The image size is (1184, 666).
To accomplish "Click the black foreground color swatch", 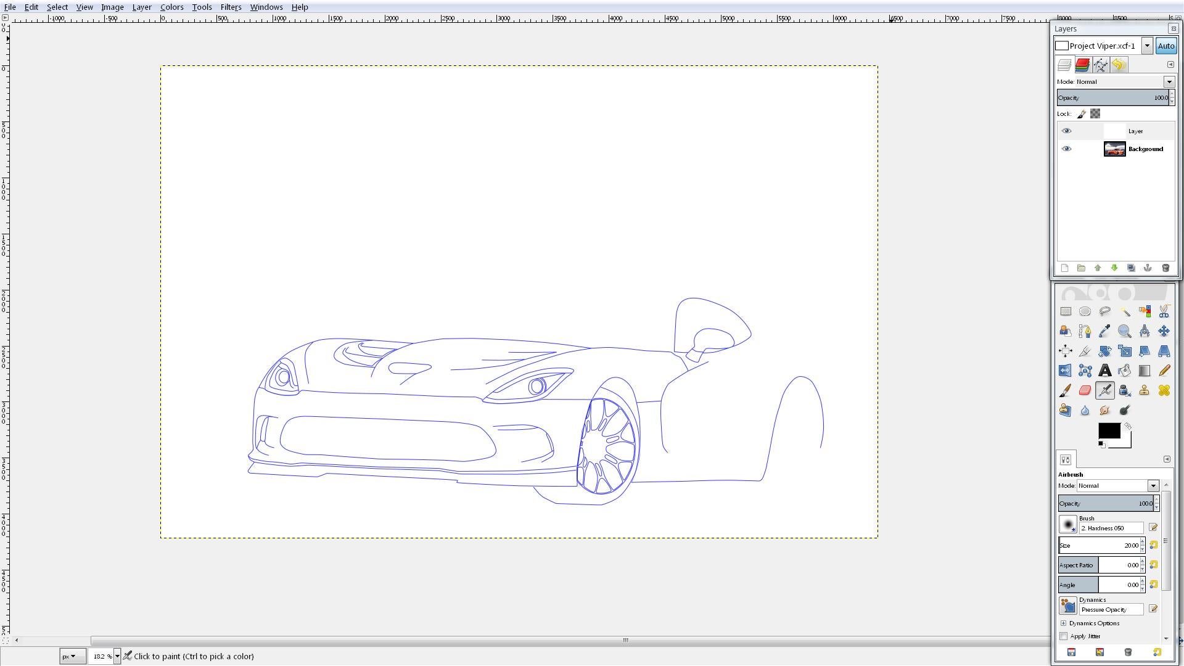I will (1109, 431).
